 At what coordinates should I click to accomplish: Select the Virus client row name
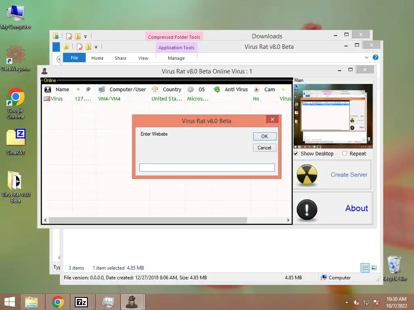pos(57,98)
